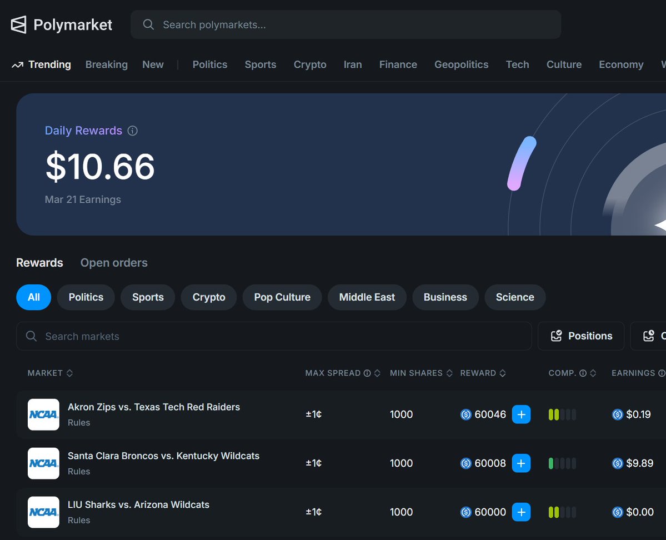Filter rewards by Middle East
Viewport: 666px width, 540px height.
pyautogui.click(x=367, y=297)
